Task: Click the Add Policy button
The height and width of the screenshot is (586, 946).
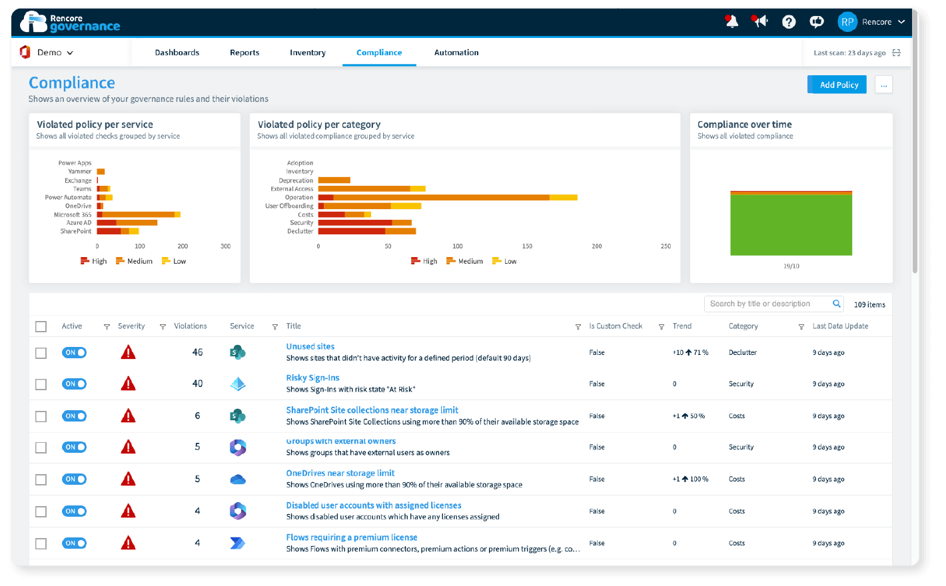Action: pos(837,85)
